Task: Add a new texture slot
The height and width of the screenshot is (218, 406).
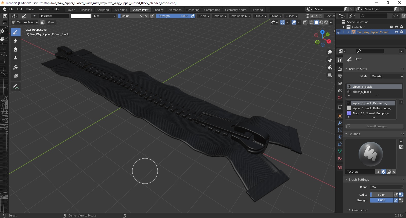Action: [x=401, y=102]
